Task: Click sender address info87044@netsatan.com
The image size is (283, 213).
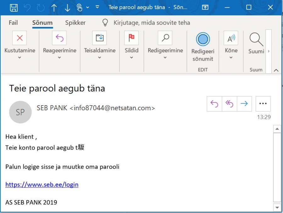Action: tap(112, 108)
